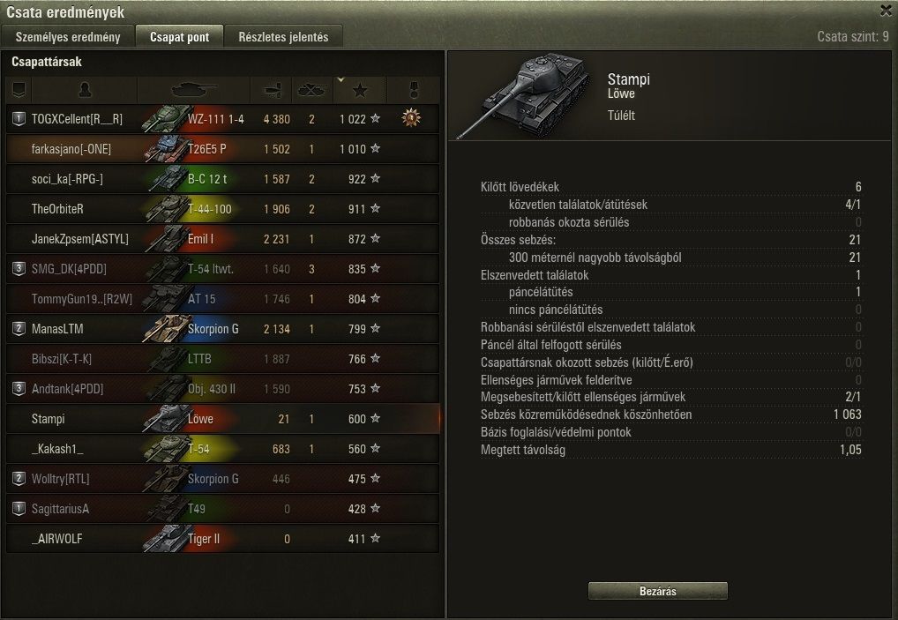Click the Bezárás button
The width and height of the screenshot is (898, 620).
coord(657,591)
